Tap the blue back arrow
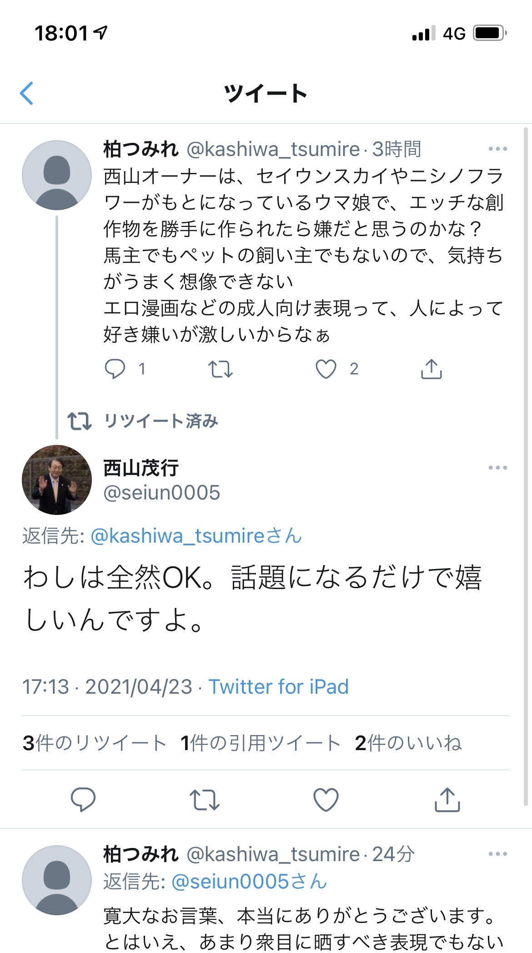 pyautogui.click(x=26, y=93)
